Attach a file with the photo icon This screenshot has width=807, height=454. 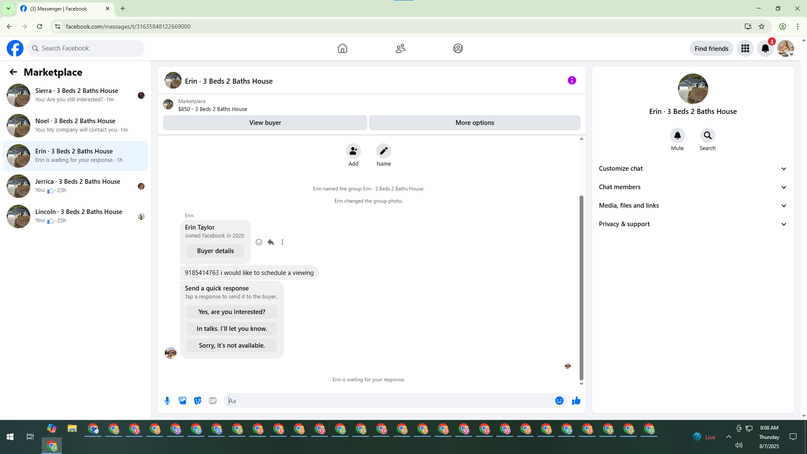[182, 401]
